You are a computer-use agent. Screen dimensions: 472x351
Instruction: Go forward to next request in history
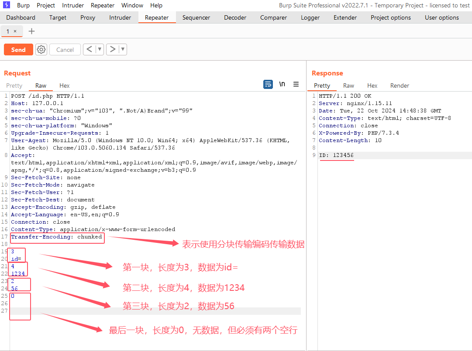113,49
